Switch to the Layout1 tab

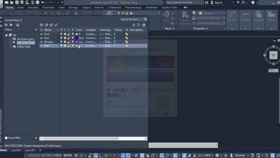pyautogui.click(x=16, y=150)
